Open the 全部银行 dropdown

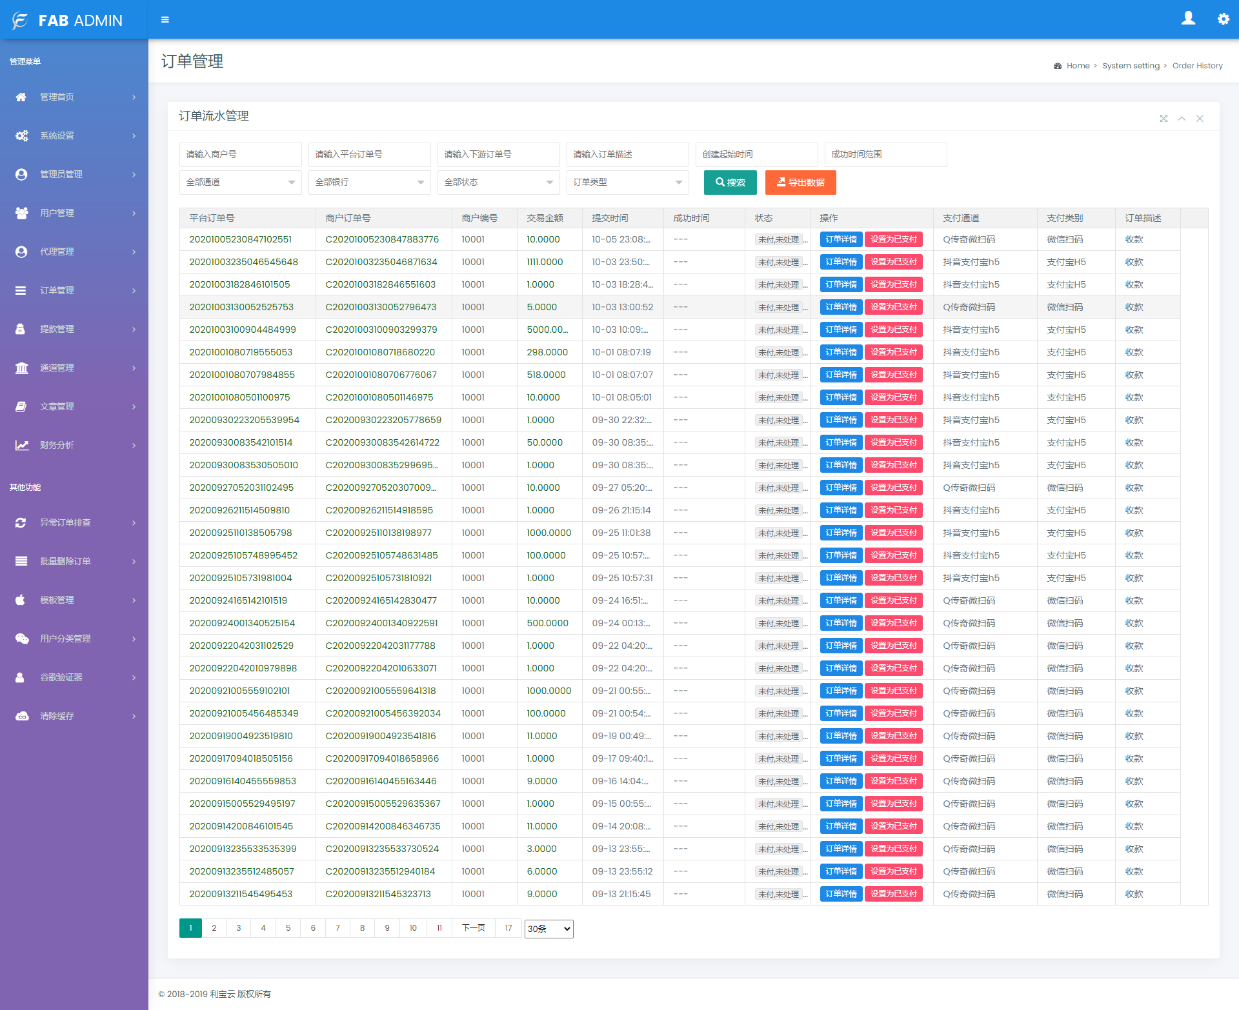pos(369,183)
